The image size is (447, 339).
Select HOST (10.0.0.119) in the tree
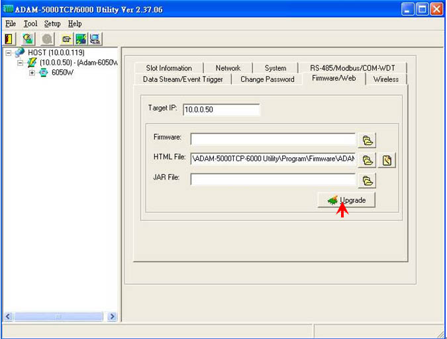[56, 53]
